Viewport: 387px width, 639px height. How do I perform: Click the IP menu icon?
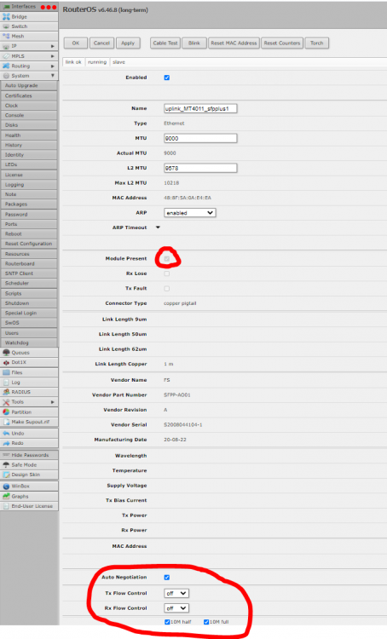tap(6, 47)
